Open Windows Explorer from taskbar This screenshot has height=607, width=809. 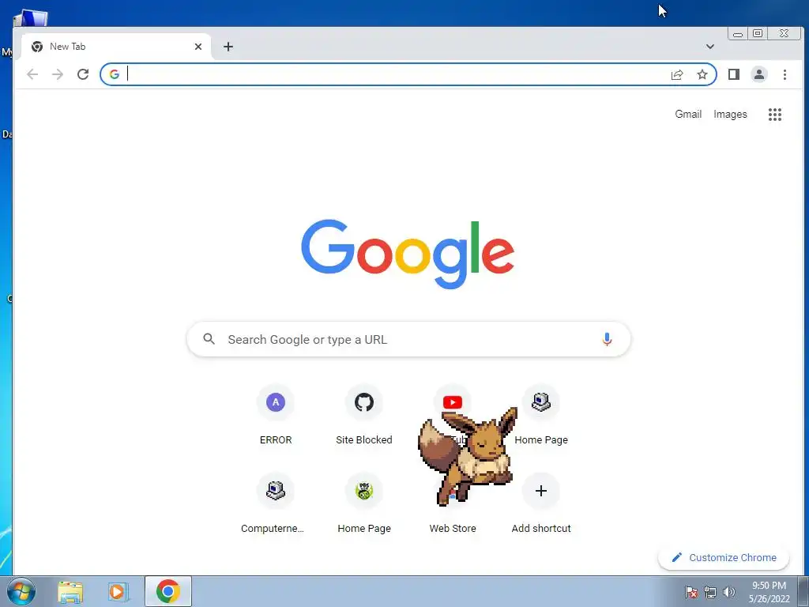pos(70,591)
